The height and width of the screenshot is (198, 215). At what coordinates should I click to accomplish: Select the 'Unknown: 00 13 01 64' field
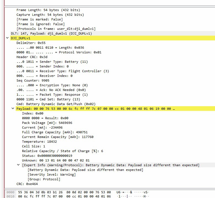coord(56,160)
